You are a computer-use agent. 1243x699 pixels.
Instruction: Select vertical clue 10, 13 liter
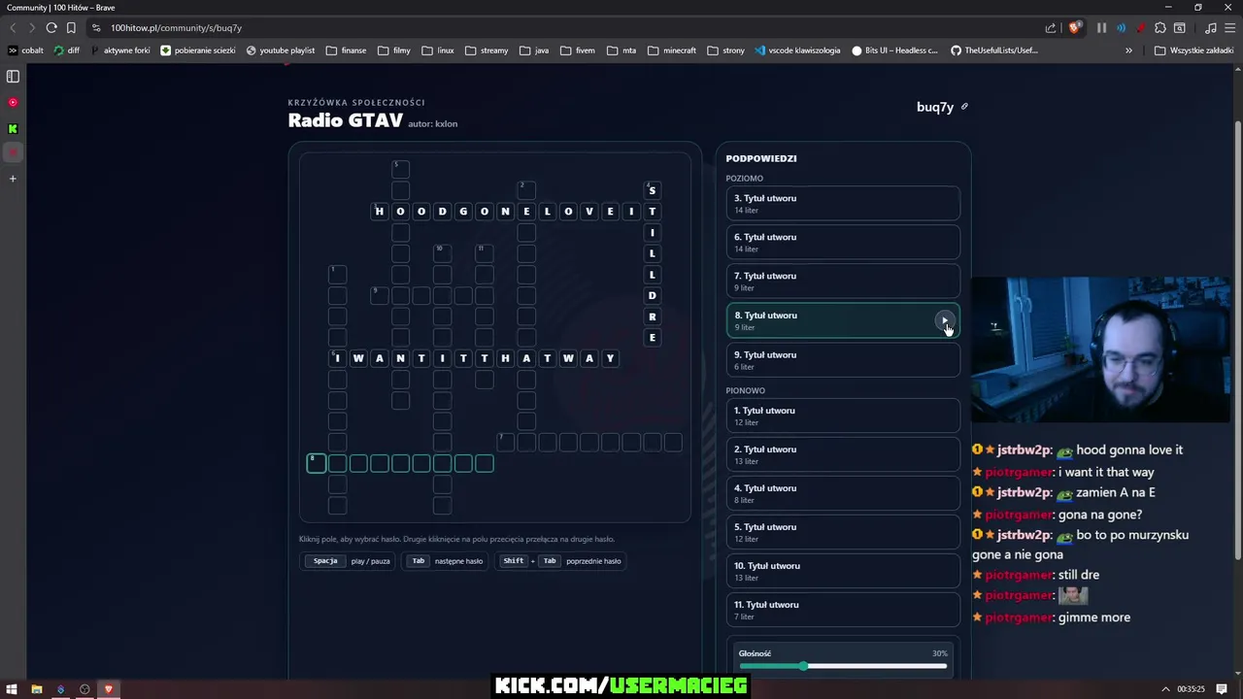coord(843,571)
